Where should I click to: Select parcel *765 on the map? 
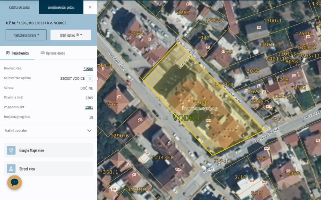click(112, 104)
